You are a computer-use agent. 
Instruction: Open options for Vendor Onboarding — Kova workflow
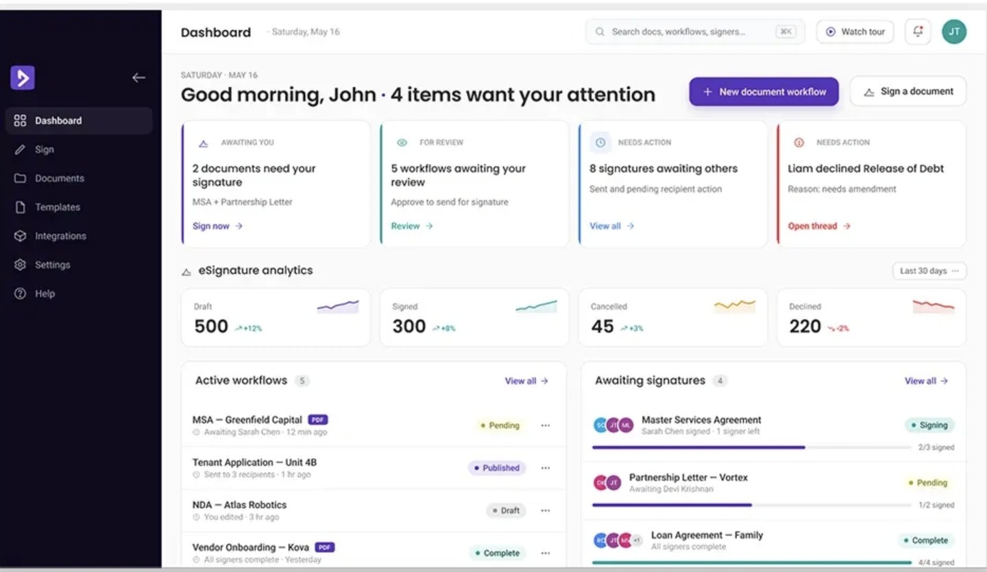[546, 553]
